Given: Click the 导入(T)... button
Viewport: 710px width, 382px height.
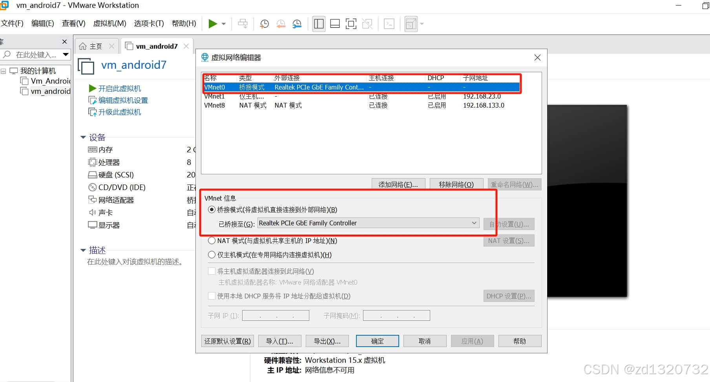Looking at the screenshot, I should [279, 341].
